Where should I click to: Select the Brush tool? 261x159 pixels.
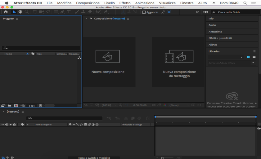point(77,12)
